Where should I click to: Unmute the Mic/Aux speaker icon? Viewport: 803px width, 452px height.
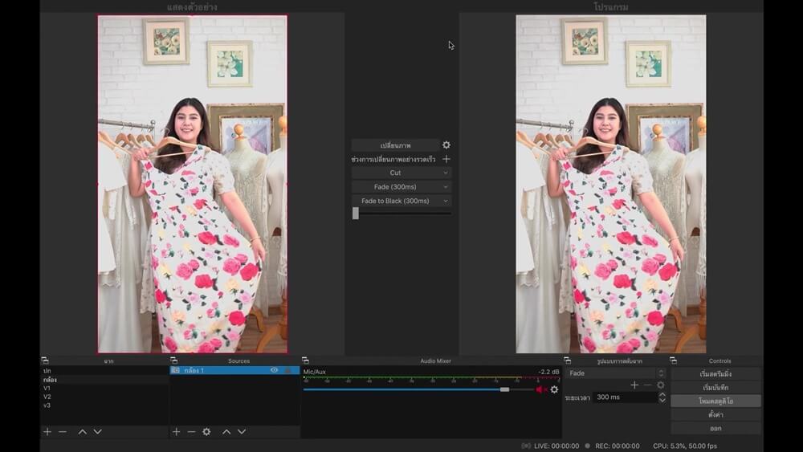[x=541, y=389]
